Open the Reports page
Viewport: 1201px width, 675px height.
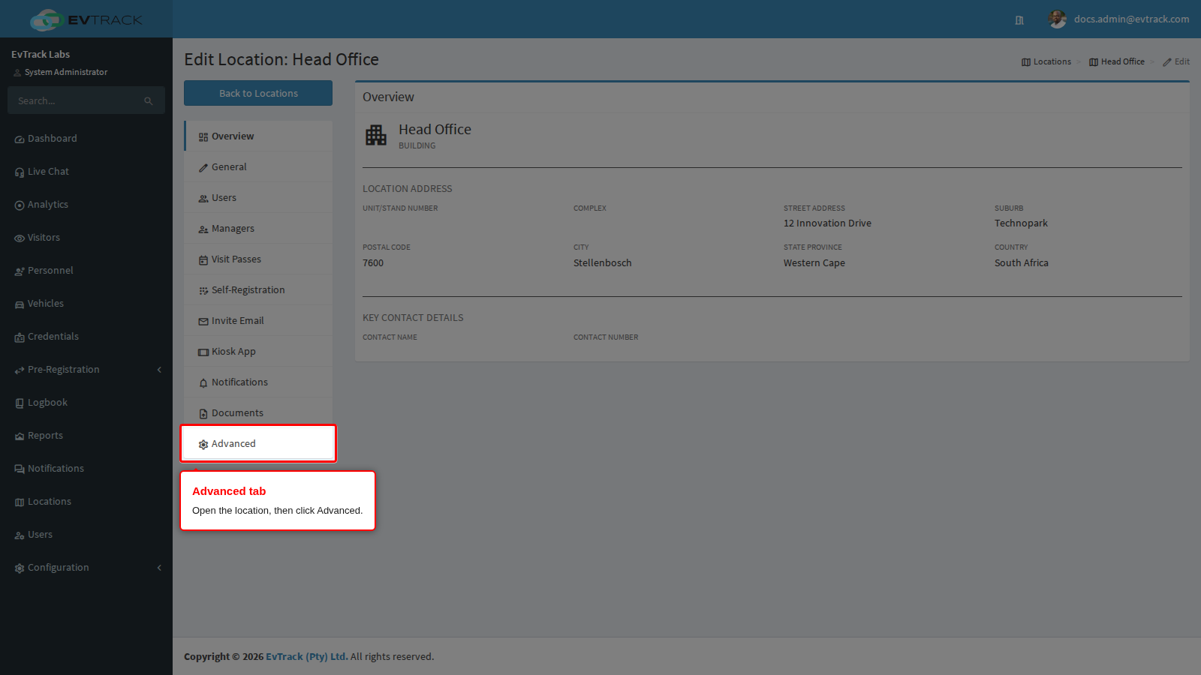pyautogui.click(x=86, y=436)
